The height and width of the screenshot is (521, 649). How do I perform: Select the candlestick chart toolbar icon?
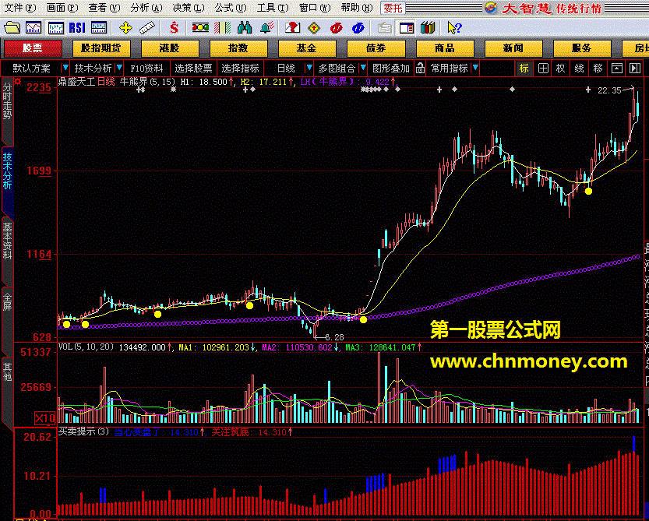coord(55,28)
